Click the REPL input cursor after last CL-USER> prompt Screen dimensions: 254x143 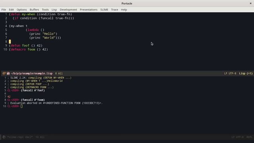tap(21, 106)
